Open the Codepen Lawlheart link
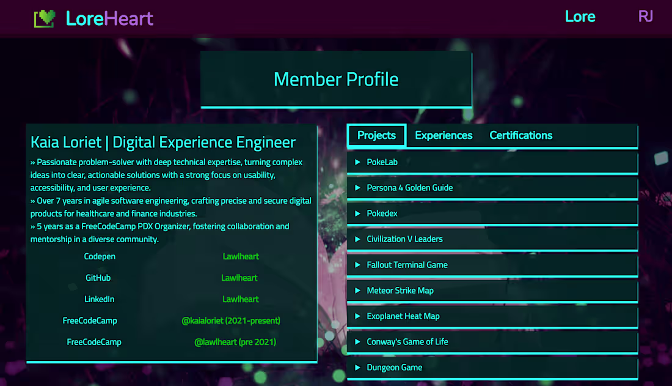 241,256
